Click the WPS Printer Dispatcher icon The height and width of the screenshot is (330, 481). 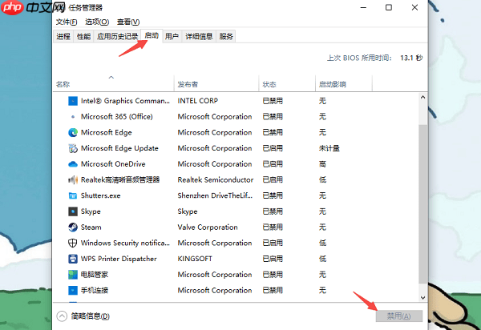(73, 259)
